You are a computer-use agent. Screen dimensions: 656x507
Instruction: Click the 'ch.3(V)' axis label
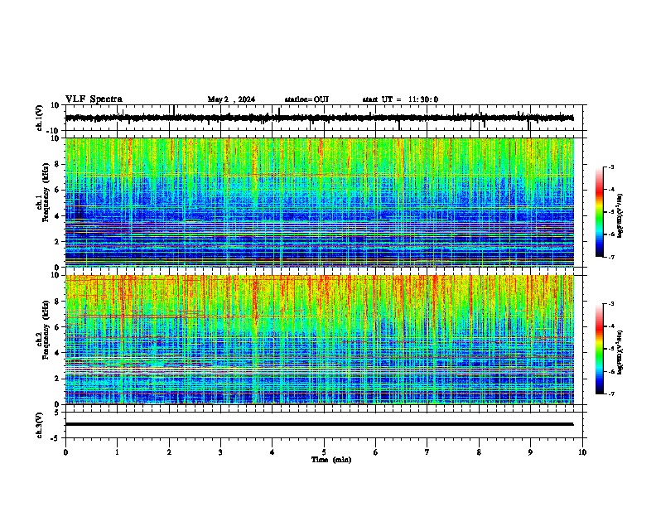point(39,425)
